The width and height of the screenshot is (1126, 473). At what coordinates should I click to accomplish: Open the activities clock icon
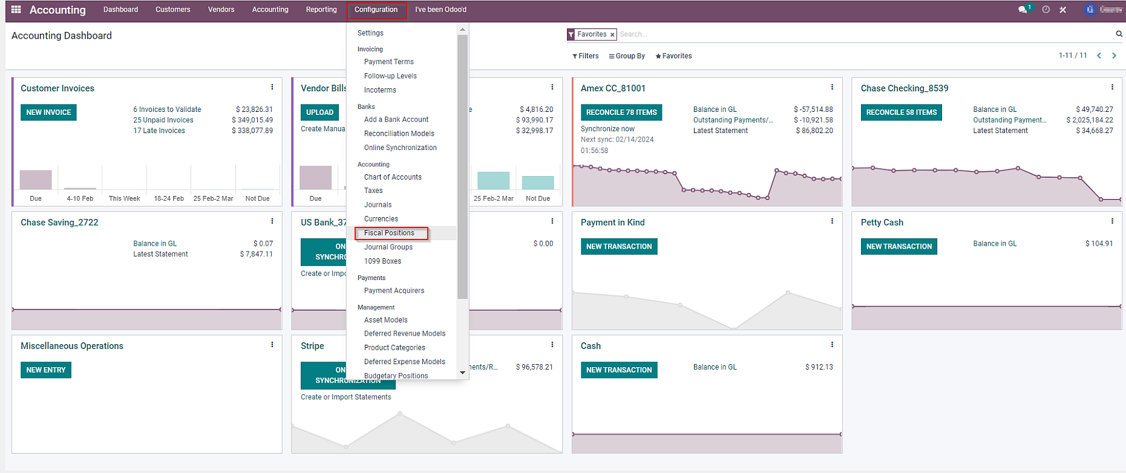(1046, 10)
